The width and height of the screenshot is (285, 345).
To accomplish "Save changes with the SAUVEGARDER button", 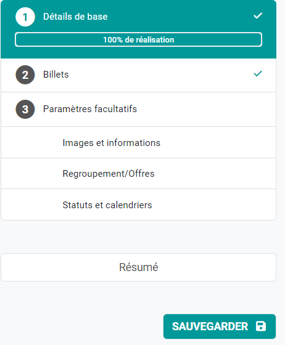I will click(220, 327).
